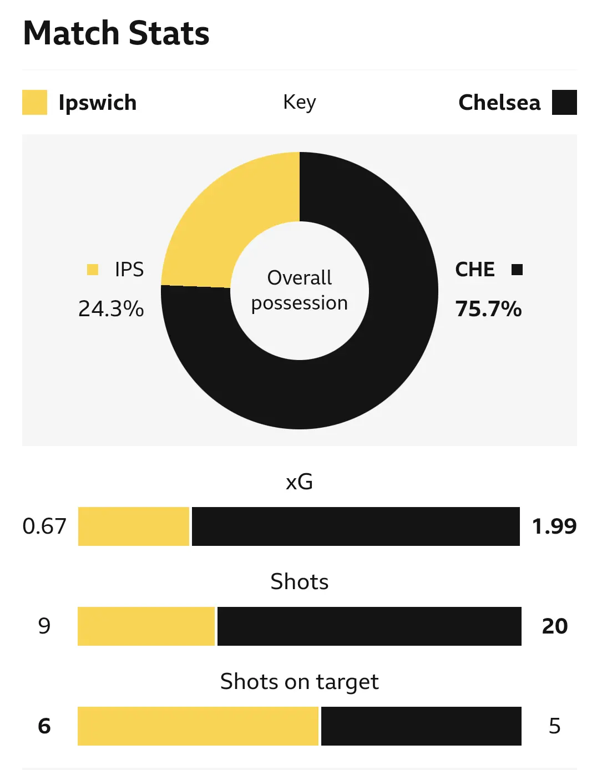Viewport: 597px width, 770px height.
Task: Click the black Chelsea key swatch
Action: coord(564,103)
